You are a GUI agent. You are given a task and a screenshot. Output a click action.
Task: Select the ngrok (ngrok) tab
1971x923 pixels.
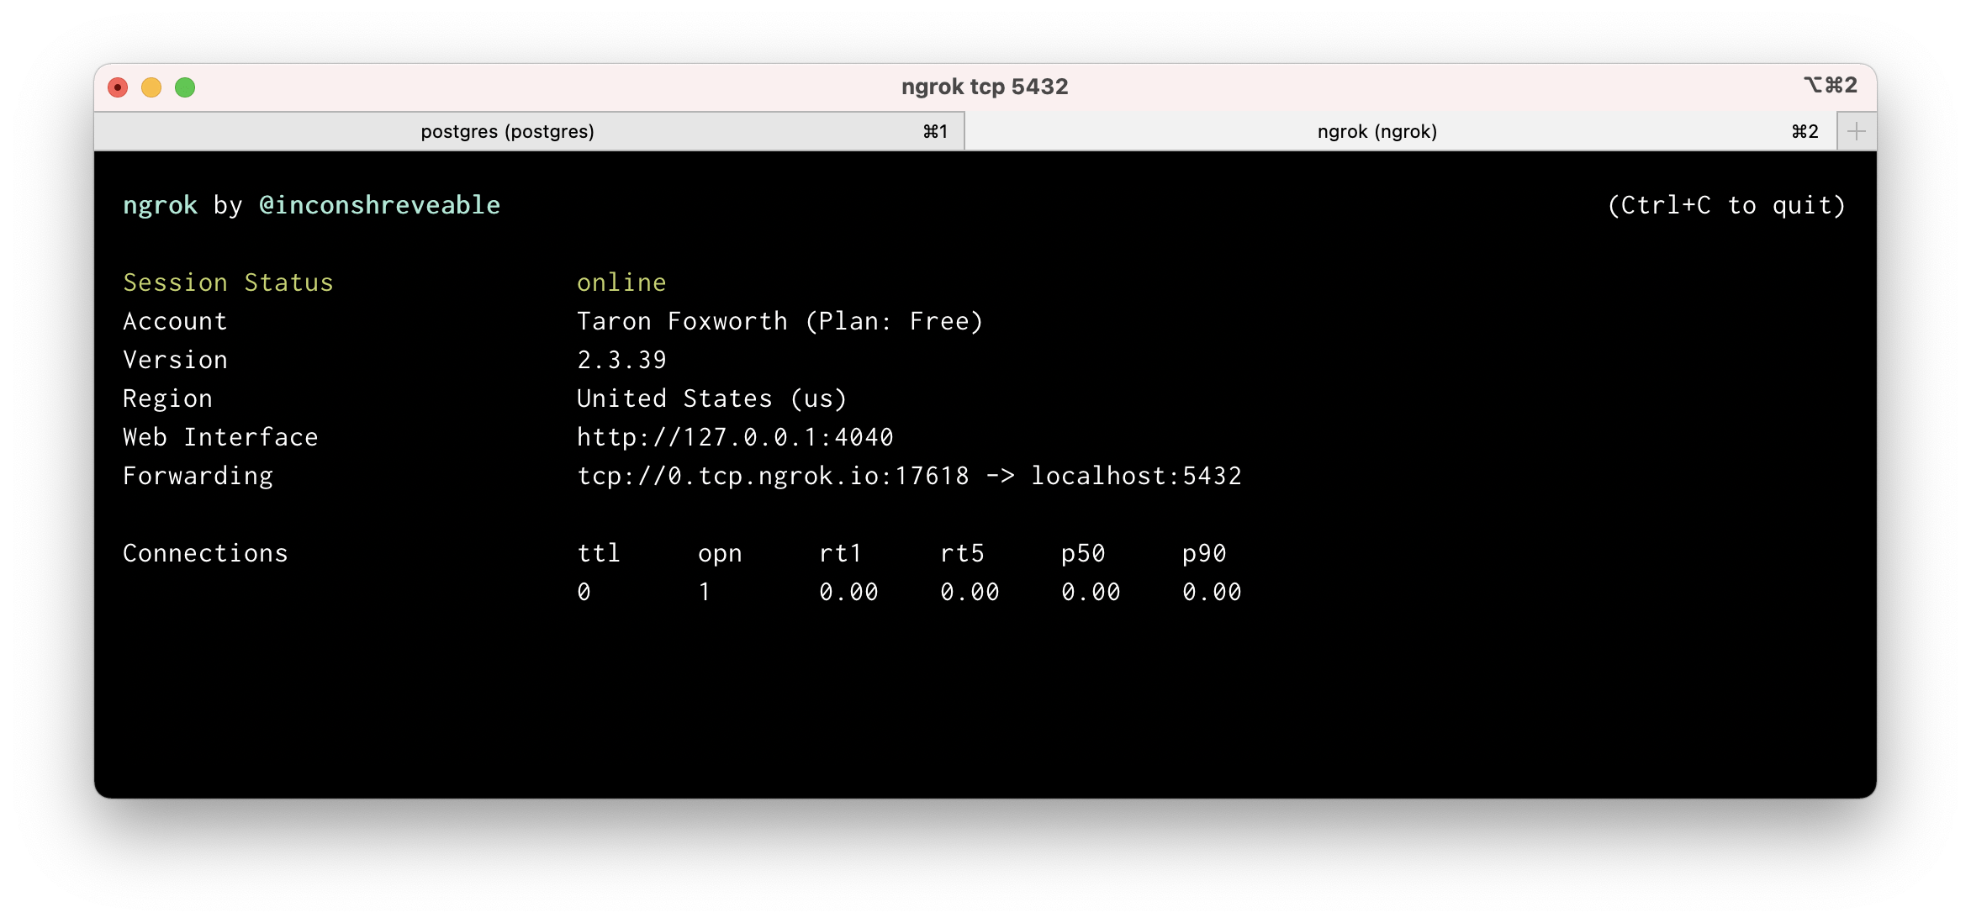tap(1401, 131)
